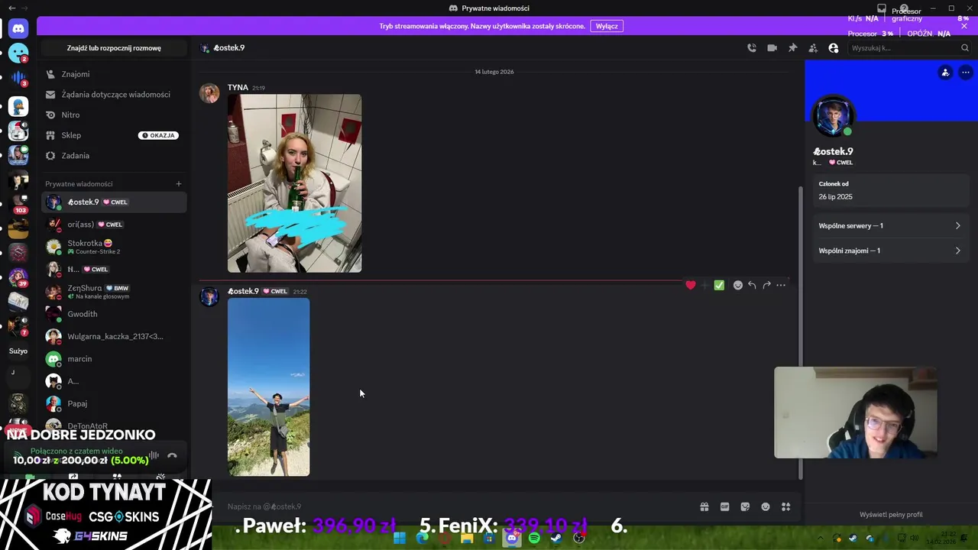
Task: Click Wyłącz to disable streamer mode
Action: [x=607, y=26]
